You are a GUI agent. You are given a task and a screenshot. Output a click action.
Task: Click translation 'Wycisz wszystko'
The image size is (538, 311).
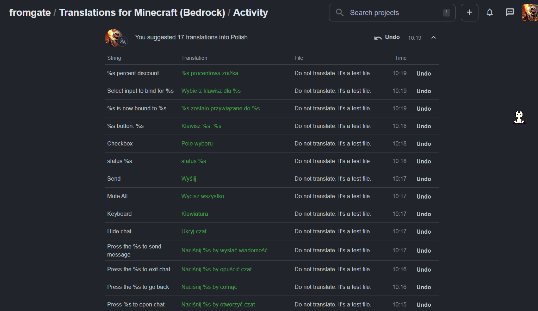203,196
